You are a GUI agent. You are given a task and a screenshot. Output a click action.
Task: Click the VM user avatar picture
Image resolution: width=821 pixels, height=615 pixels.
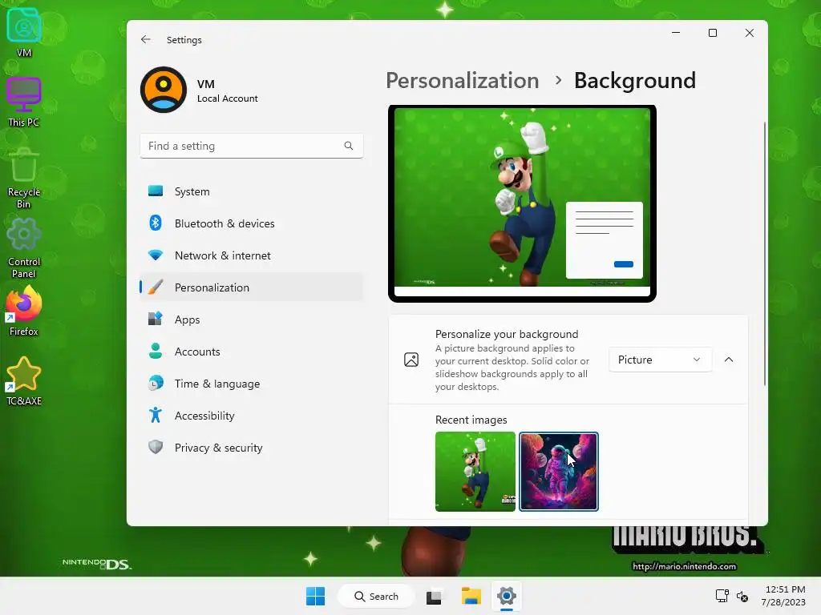(164, 90)
